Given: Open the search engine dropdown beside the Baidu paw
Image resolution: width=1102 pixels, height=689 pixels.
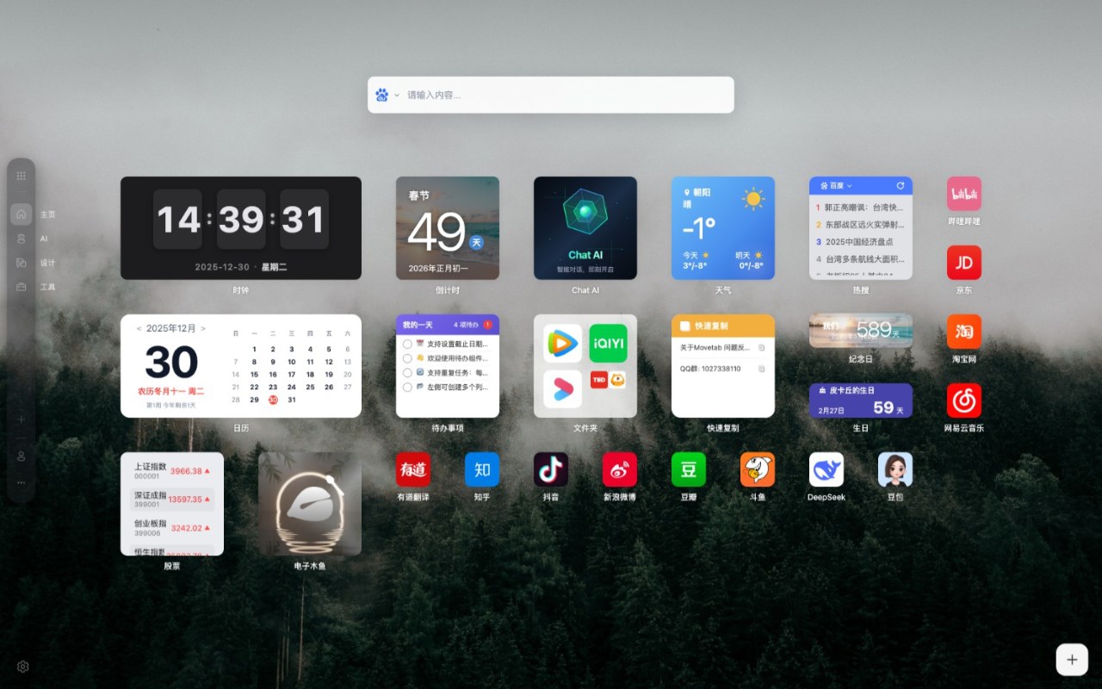Looking at the screenshot, I should (397, 95).
